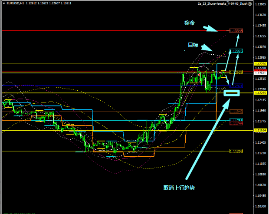Click the expert advisor smiley icon
This screenshot has height=214, width=269.
(x=249, y=4)
